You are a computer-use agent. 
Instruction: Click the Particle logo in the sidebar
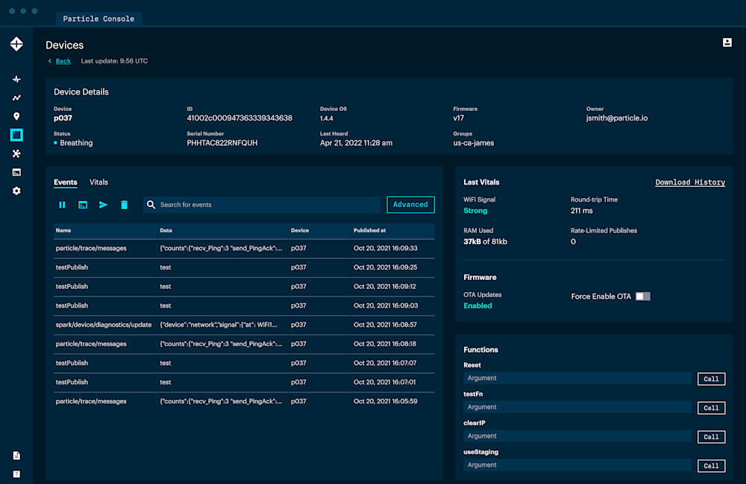click(16, 45)
